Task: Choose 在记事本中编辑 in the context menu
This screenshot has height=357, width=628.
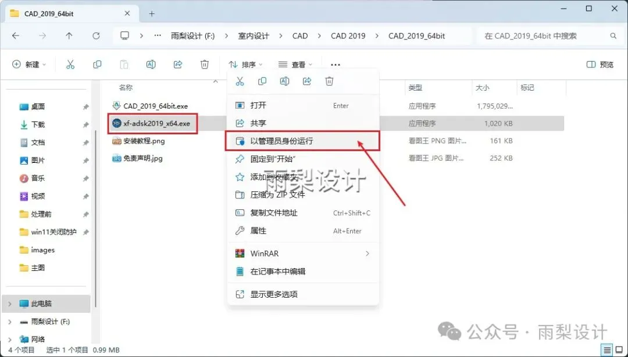Action: click(x=303, y=272)
